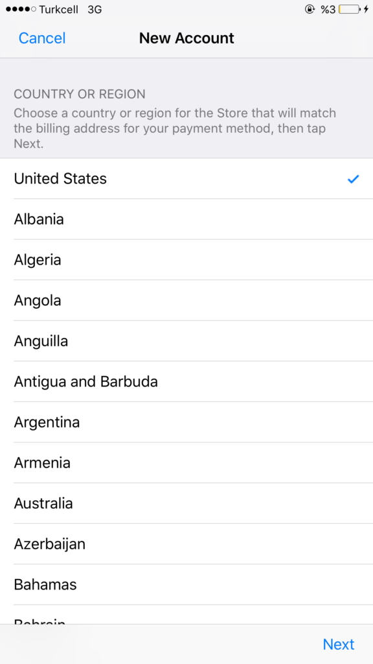The image size is (373, 664).
Task: Pick Antigua and Barbuda
Action: point(186,381)
